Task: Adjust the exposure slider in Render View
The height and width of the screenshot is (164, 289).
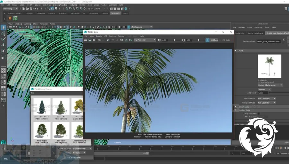Action: tap(175, 40)
